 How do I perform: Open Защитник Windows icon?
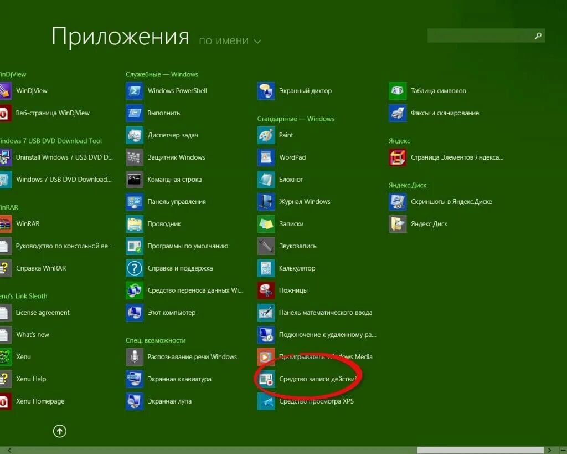135,157
